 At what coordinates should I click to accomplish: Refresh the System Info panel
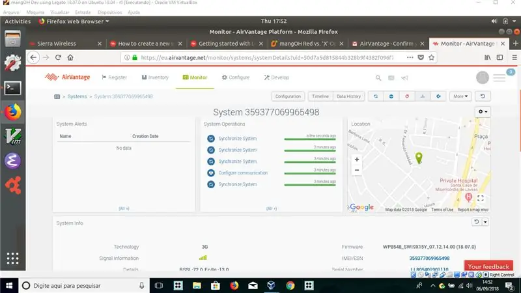tap(477, 222)
